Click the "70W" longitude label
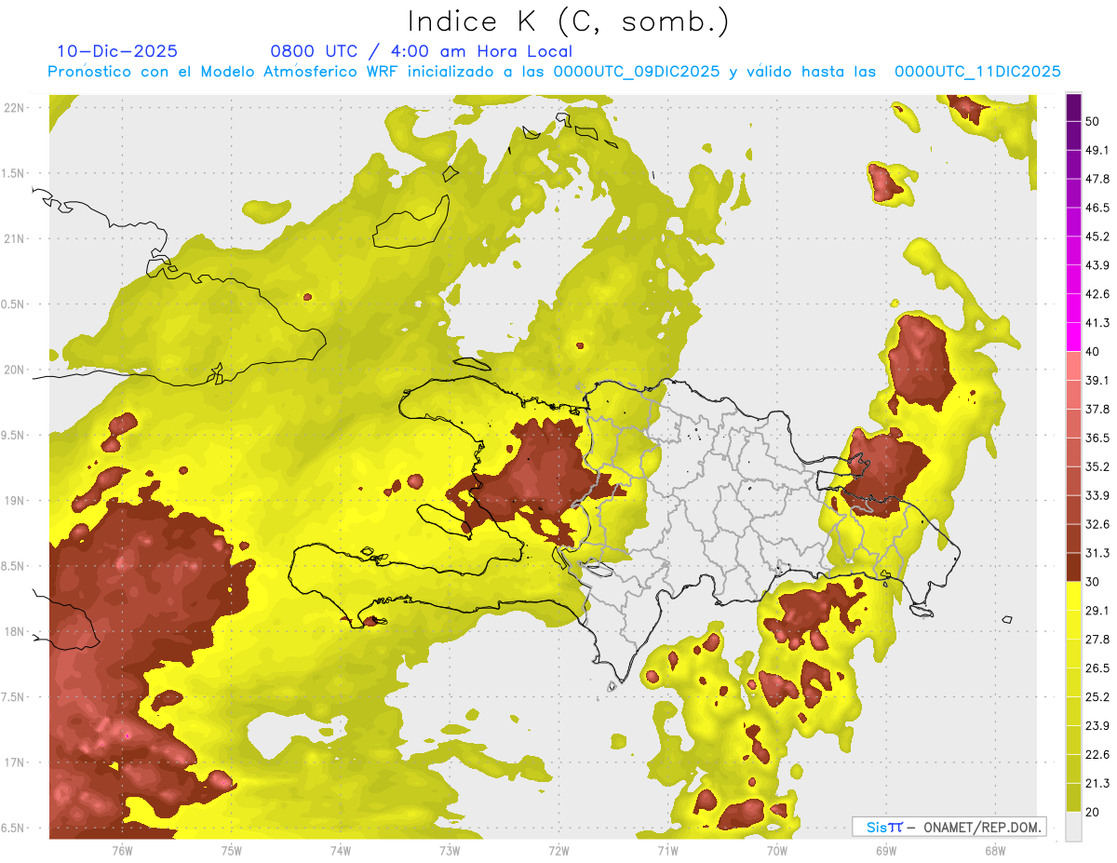This screenshot has height=863, width=1117. click(776, 850)
